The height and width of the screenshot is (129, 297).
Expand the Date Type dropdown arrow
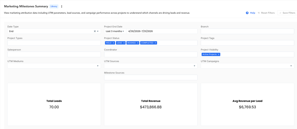98,31
